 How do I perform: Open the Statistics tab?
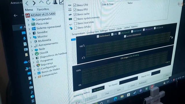[x=134, y=27]
